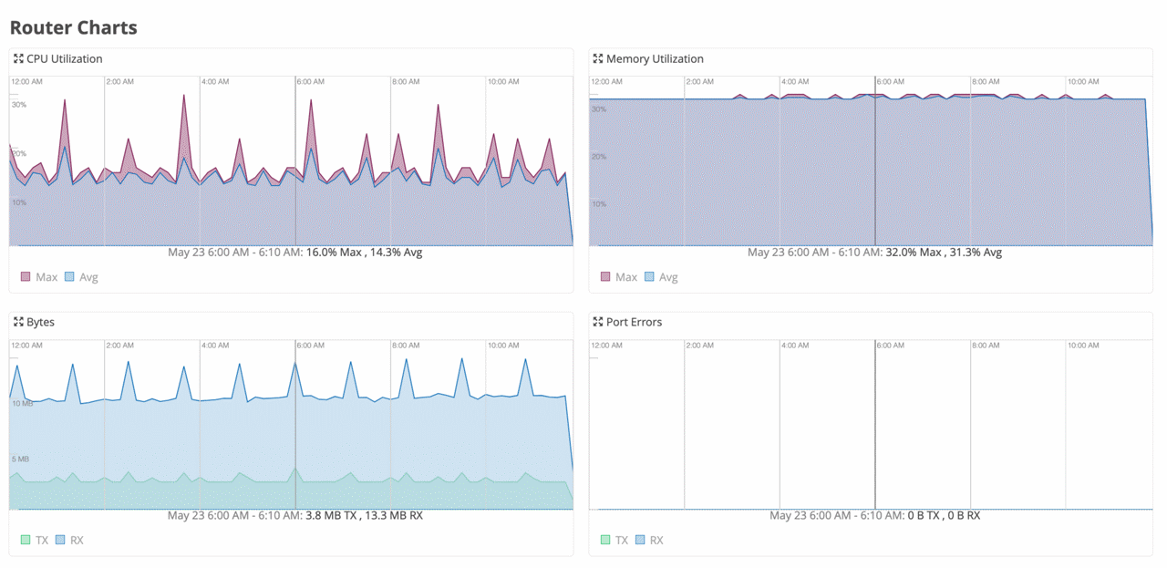The width and height of the screenshot is (1167, 568).
Task: Expand the Bytes chart to fullscreen
Action: pos(17,322)
